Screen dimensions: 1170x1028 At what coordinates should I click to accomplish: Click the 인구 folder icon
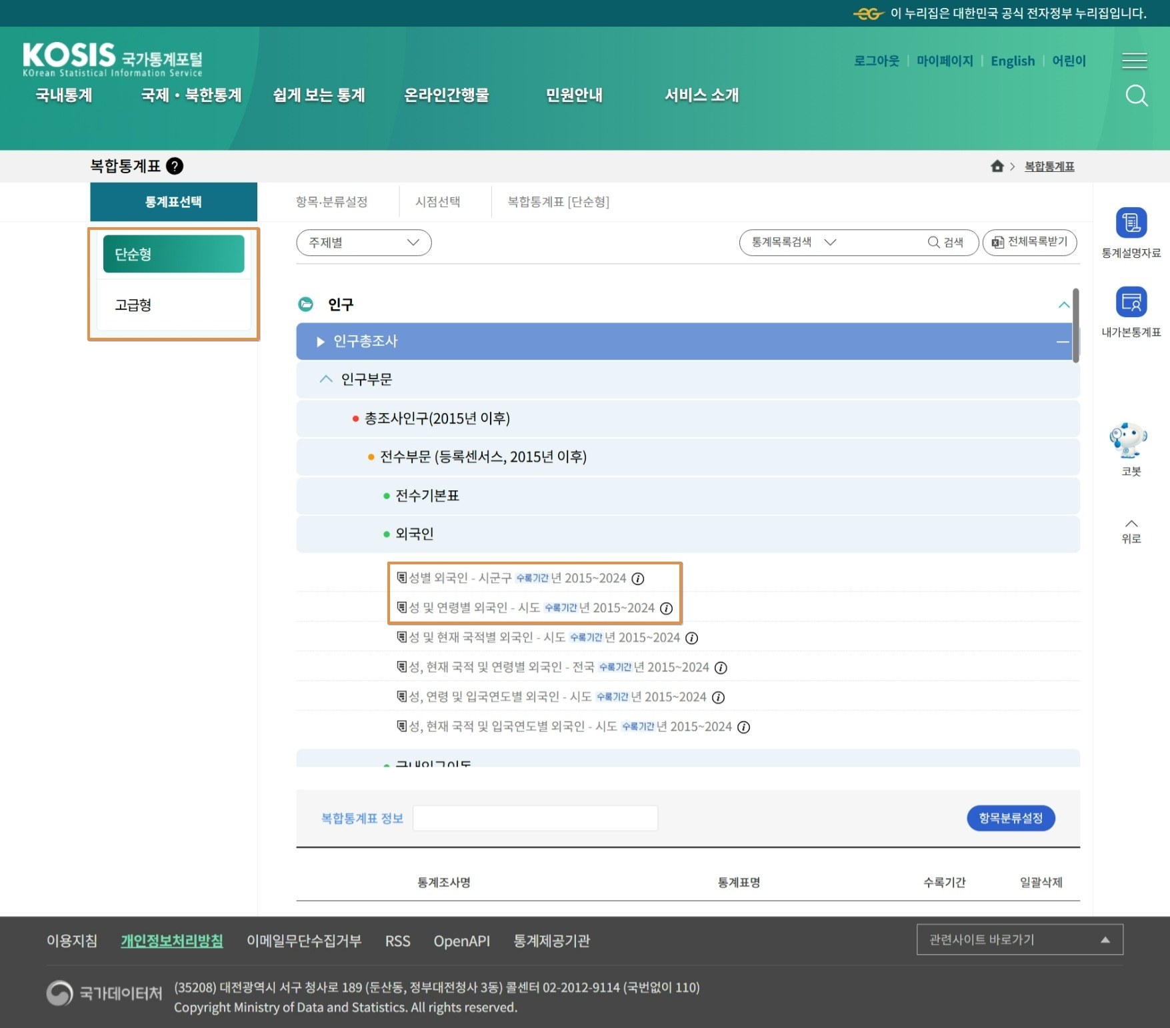click(x=305, y=304)
